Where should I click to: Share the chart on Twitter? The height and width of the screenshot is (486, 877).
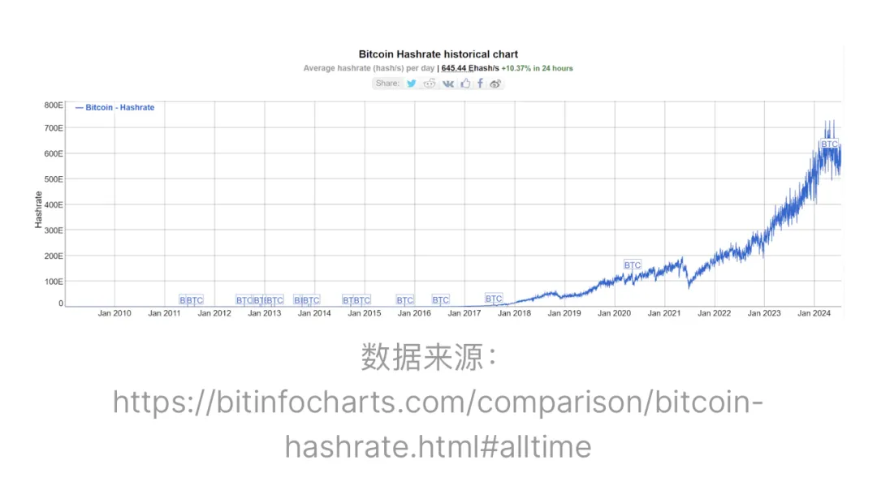tap(412, 84)
